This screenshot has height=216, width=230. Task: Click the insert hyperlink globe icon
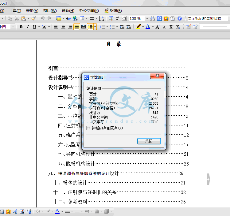pyautogui.click(x=75, y=19)
